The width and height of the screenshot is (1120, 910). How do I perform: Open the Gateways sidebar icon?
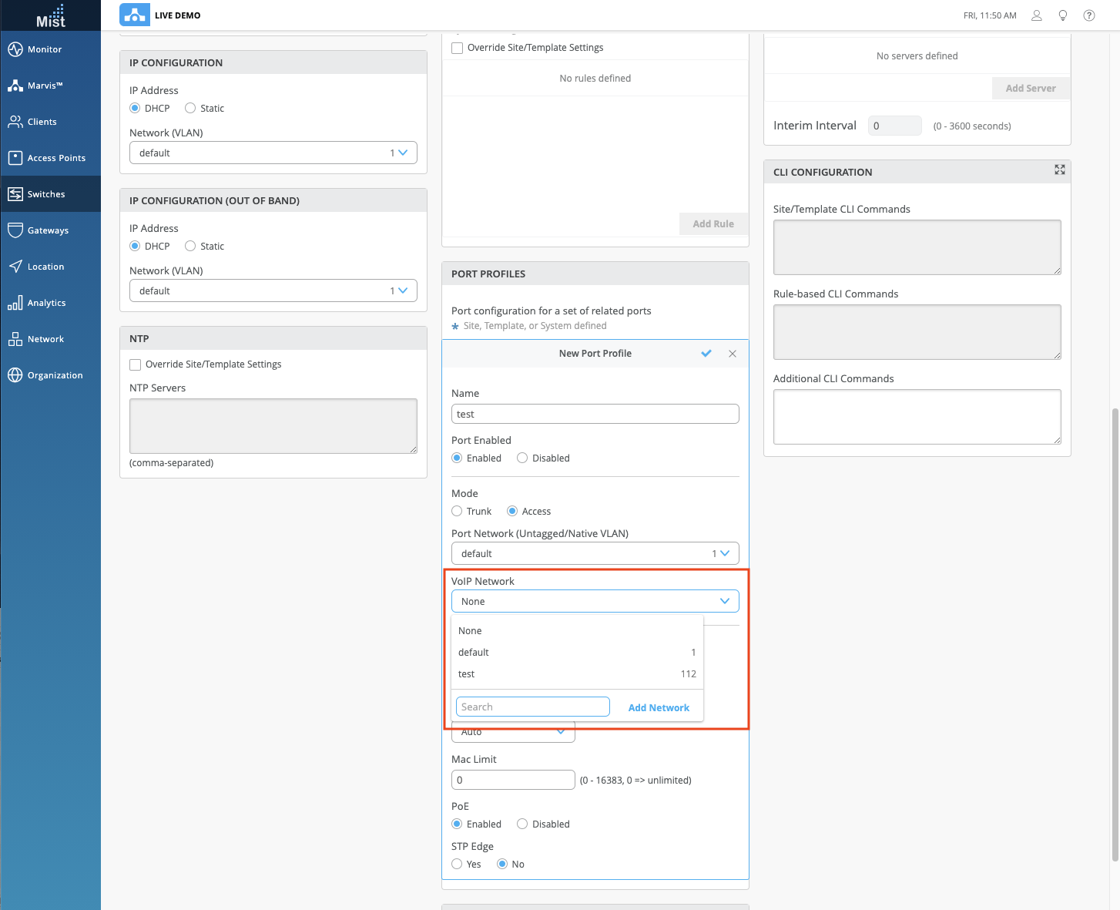coord(15,230)
